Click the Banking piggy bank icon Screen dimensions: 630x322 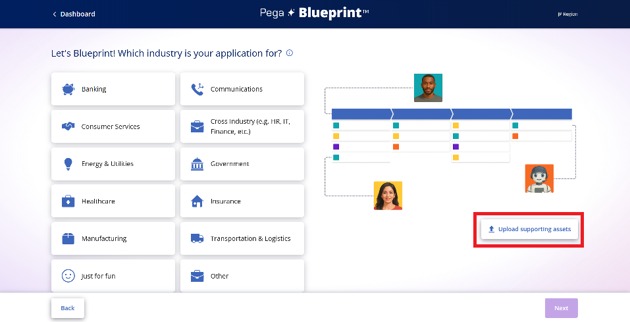[x=68, y=89]
